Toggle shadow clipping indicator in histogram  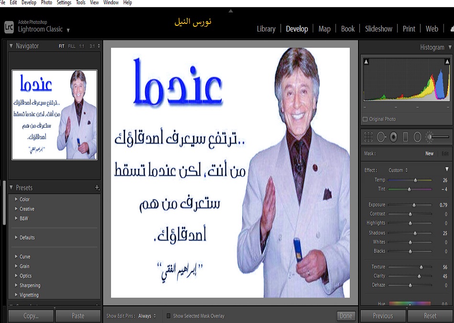[367, 62]
